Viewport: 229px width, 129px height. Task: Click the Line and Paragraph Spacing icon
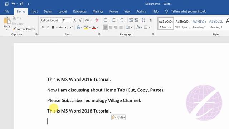point(128,27)
